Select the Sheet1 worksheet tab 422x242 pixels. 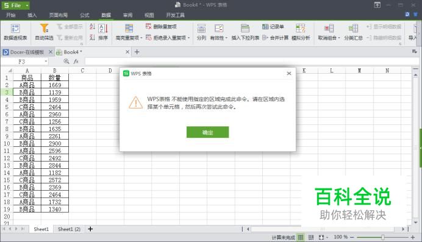[41, 229]
